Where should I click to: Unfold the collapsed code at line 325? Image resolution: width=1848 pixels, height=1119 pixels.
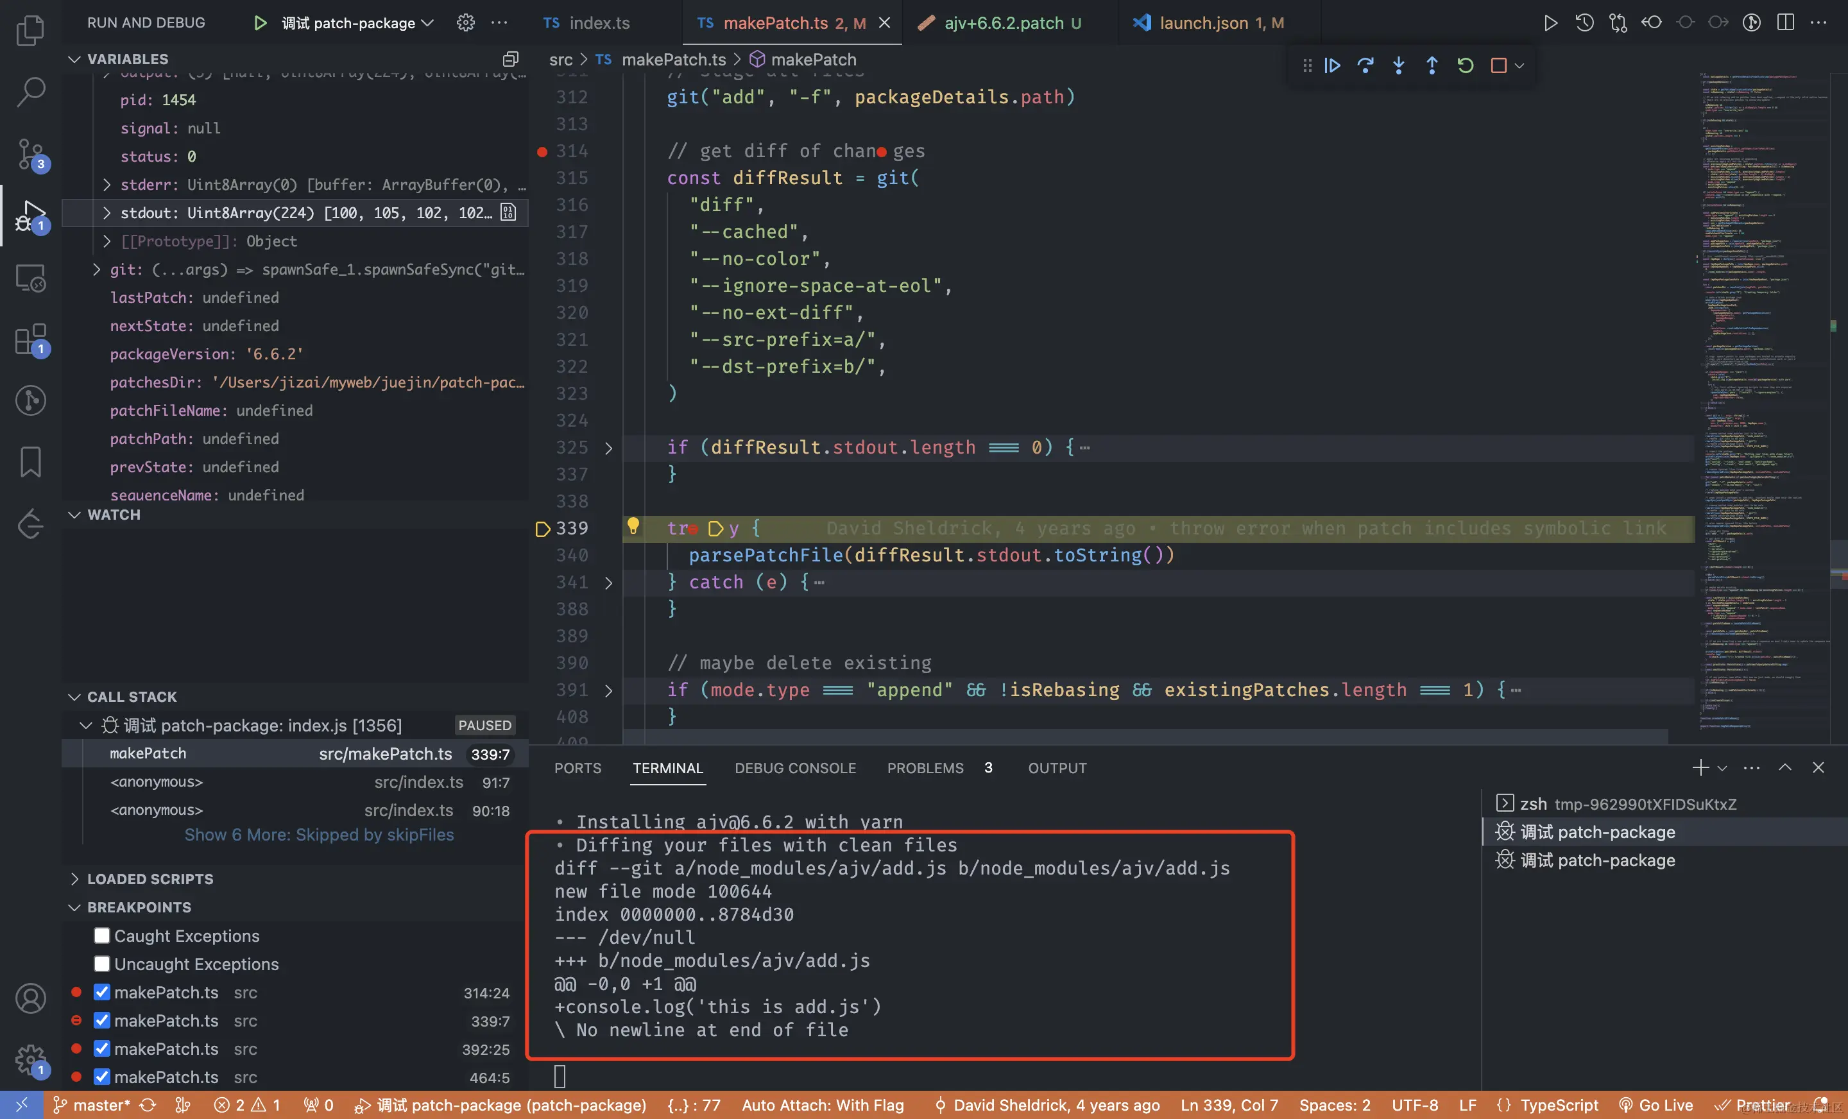(608, 448)
